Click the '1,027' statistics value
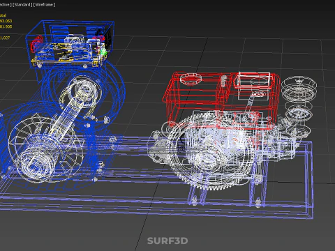The height and width of the screenshot is (251, 335). pyautogui.click(x=5, y=38)
